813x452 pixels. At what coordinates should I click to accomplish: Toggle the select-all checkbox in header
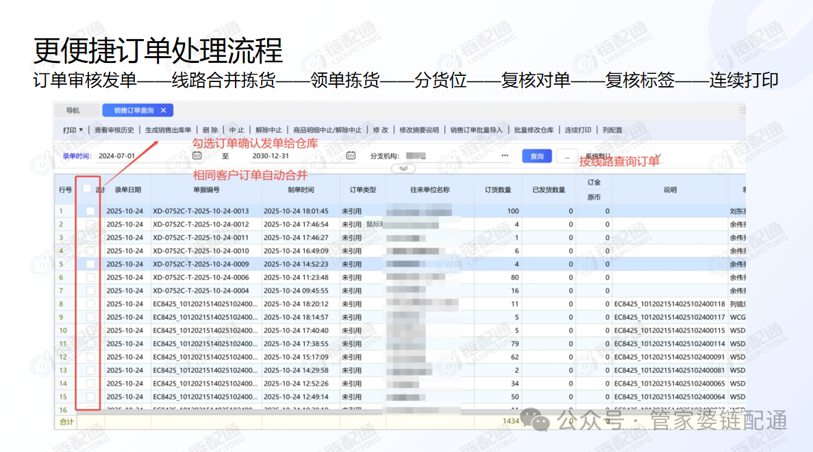pos(87,189)
